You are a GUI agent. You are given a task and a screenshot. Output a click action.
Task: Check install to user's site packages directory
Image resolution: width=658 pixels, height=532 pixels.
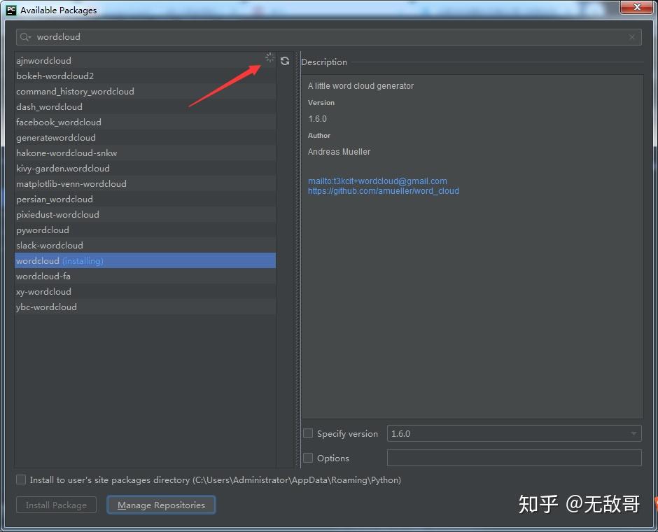click(20, 480)
